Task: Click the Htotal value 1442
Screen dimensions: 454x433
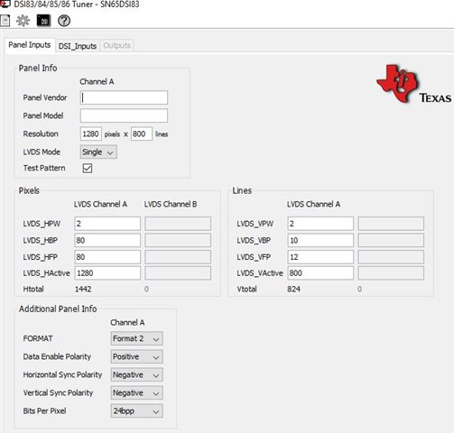Action: [83, 290]
